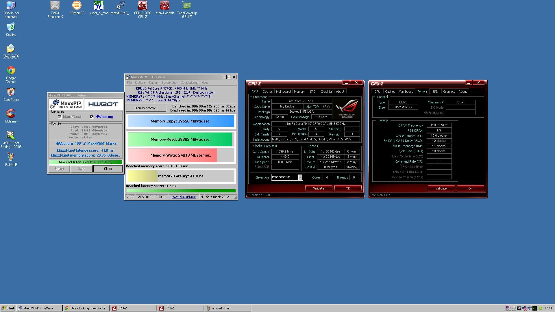The image size is (555, 312).
Task: Switch to Overclocking Chrome taskbar item
Action: (x=87, y=308)
